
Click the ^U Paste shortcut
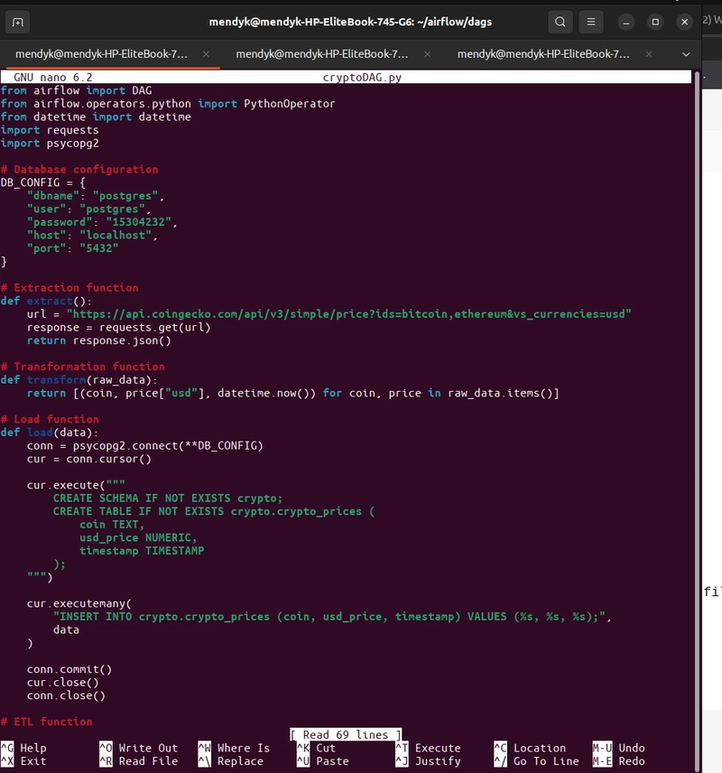point(323,761)
